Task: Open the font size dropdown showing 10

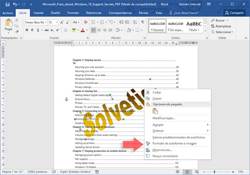Action: tap(57, 23)
